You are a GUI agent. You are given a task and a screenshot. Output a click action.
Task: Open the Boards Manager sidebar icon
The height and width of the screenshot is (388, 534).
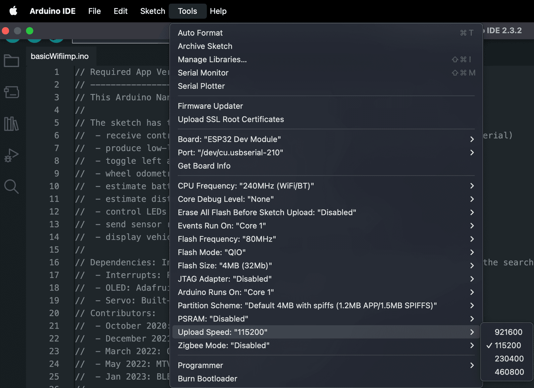click(x=11, y=92)
